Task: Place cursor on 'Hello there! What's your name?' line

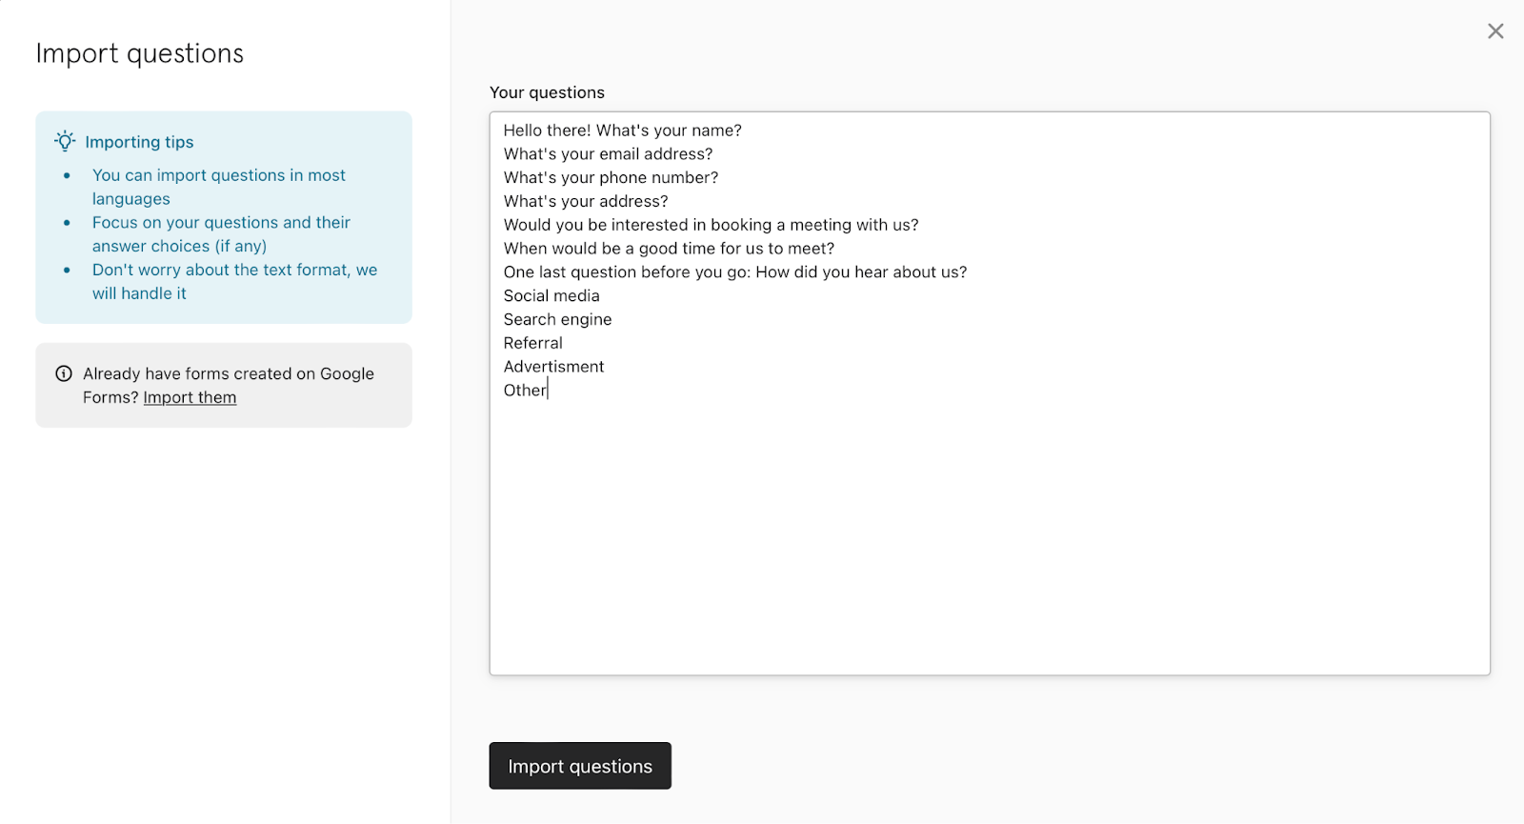Action: (622, 131)
